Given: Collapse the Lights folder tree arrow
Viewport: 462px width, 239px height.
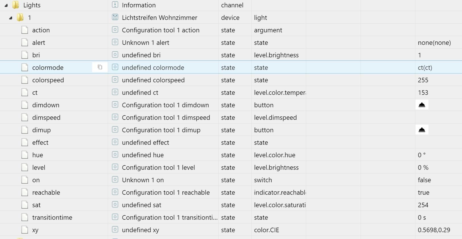Looking at the screenshot, I should tap(6, 5).
